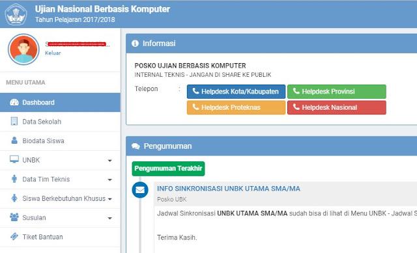
Task: Click the Informasi panel title
Action: (x=159, y=44)
